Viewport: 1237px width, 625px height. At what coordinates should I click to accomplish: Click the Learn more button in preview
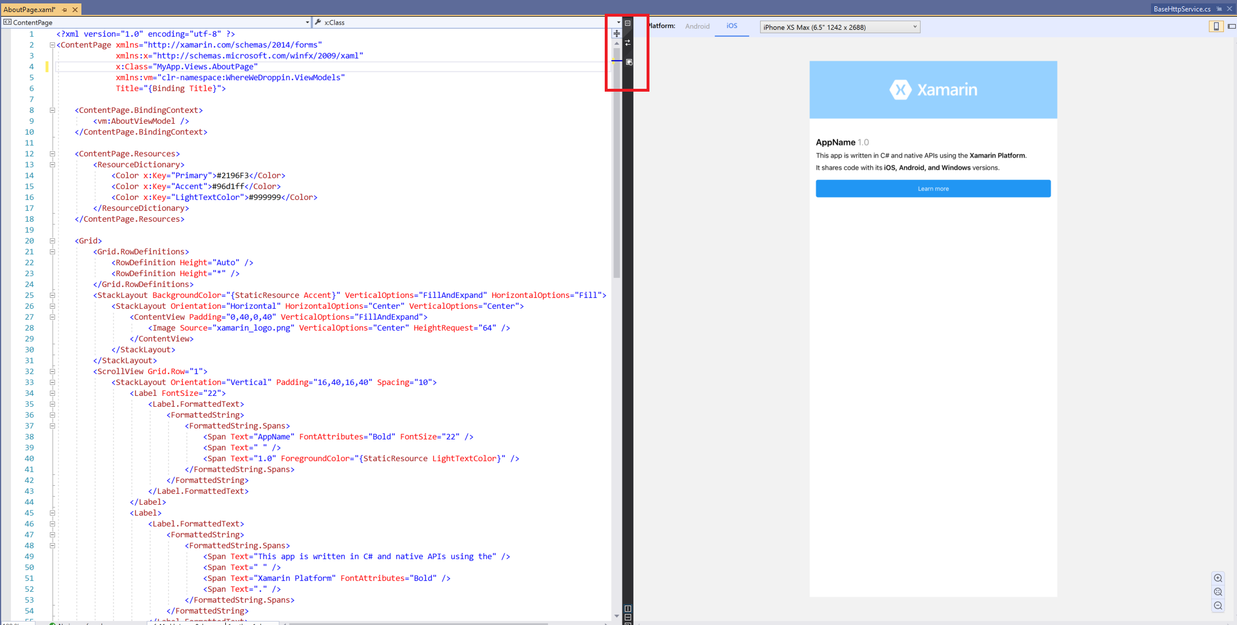coord(933,188)
